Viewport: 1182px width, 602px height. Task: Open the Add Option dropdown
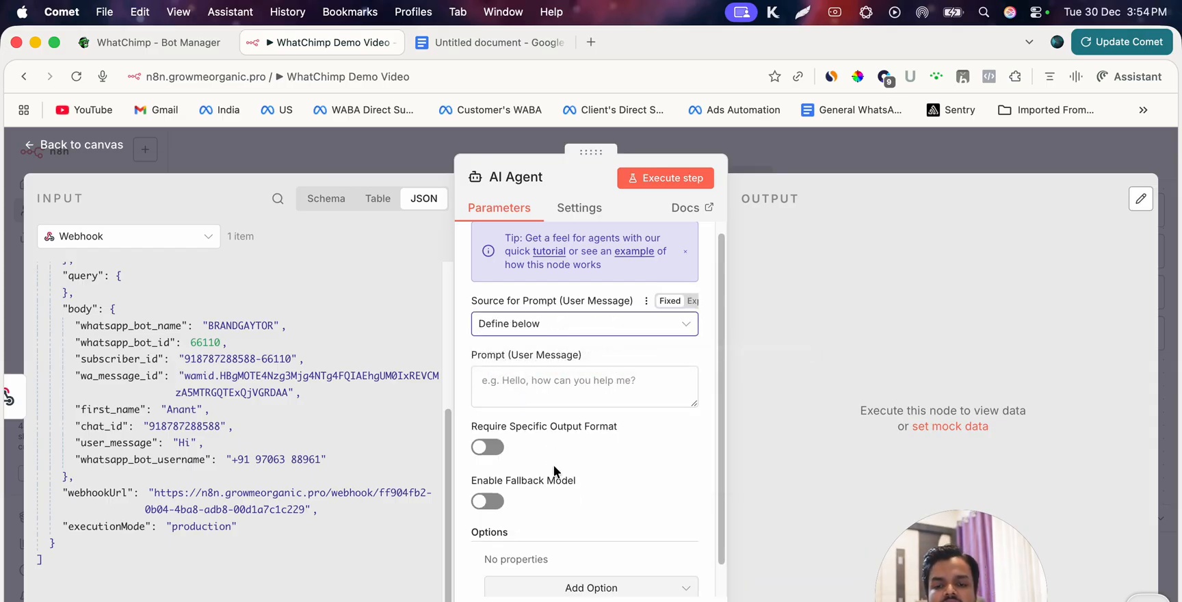591,588
